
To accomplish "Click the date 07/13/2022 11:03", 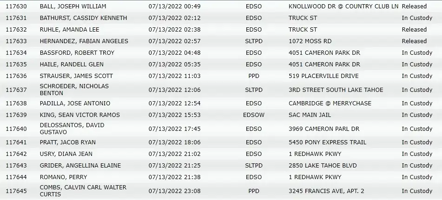I will 174,76.
